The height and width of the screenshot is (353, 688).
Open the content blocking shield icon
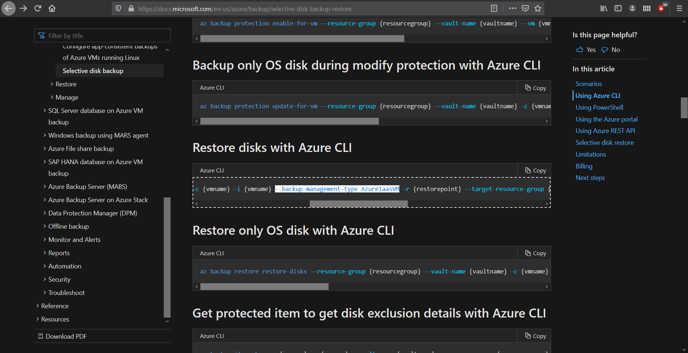click(118, 8)
